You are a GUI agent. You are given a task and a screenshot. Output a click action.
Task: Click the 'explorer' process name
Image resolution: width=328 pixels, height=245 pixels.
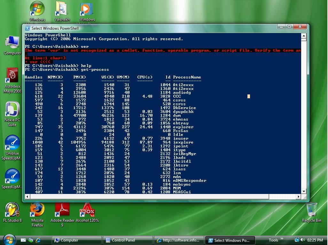[183, 127]
